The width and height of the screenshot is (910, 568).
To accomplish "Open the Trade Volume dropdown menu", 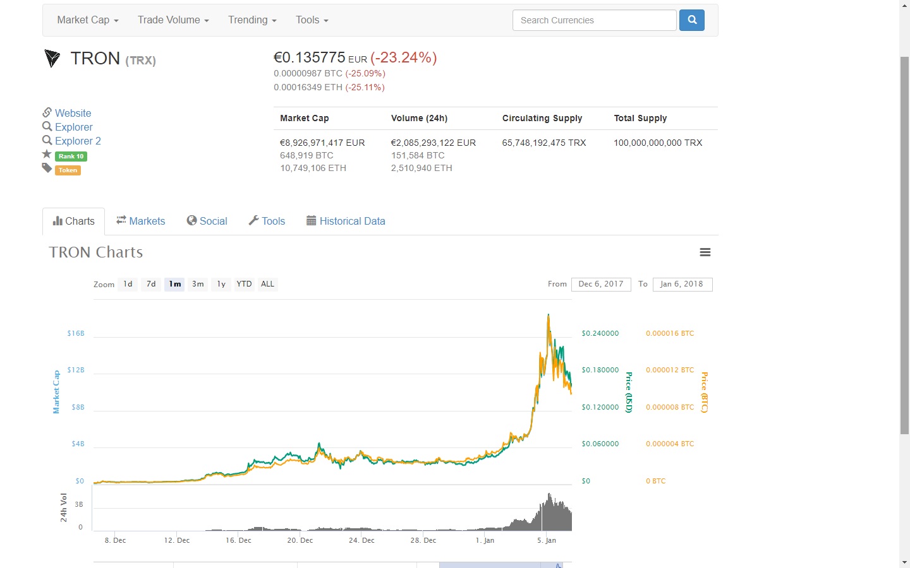I will coord(173,20).
